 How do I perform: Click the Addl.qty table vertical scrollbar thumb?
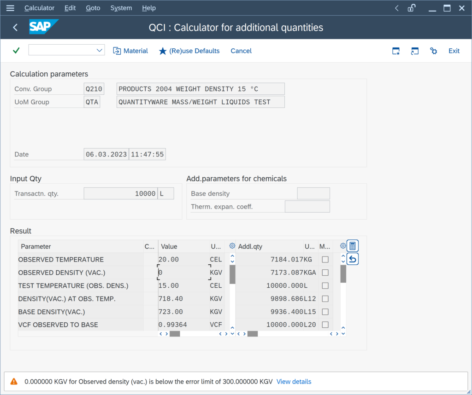343,273
